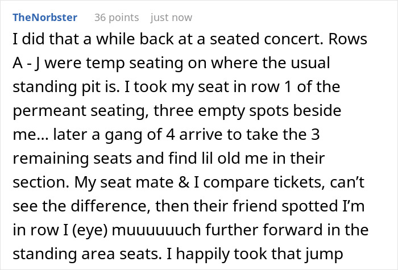The width and height of the screenshot is (398, 270).
Task: Click the 'just now' comment timestamp
Action: pos(171,17)
